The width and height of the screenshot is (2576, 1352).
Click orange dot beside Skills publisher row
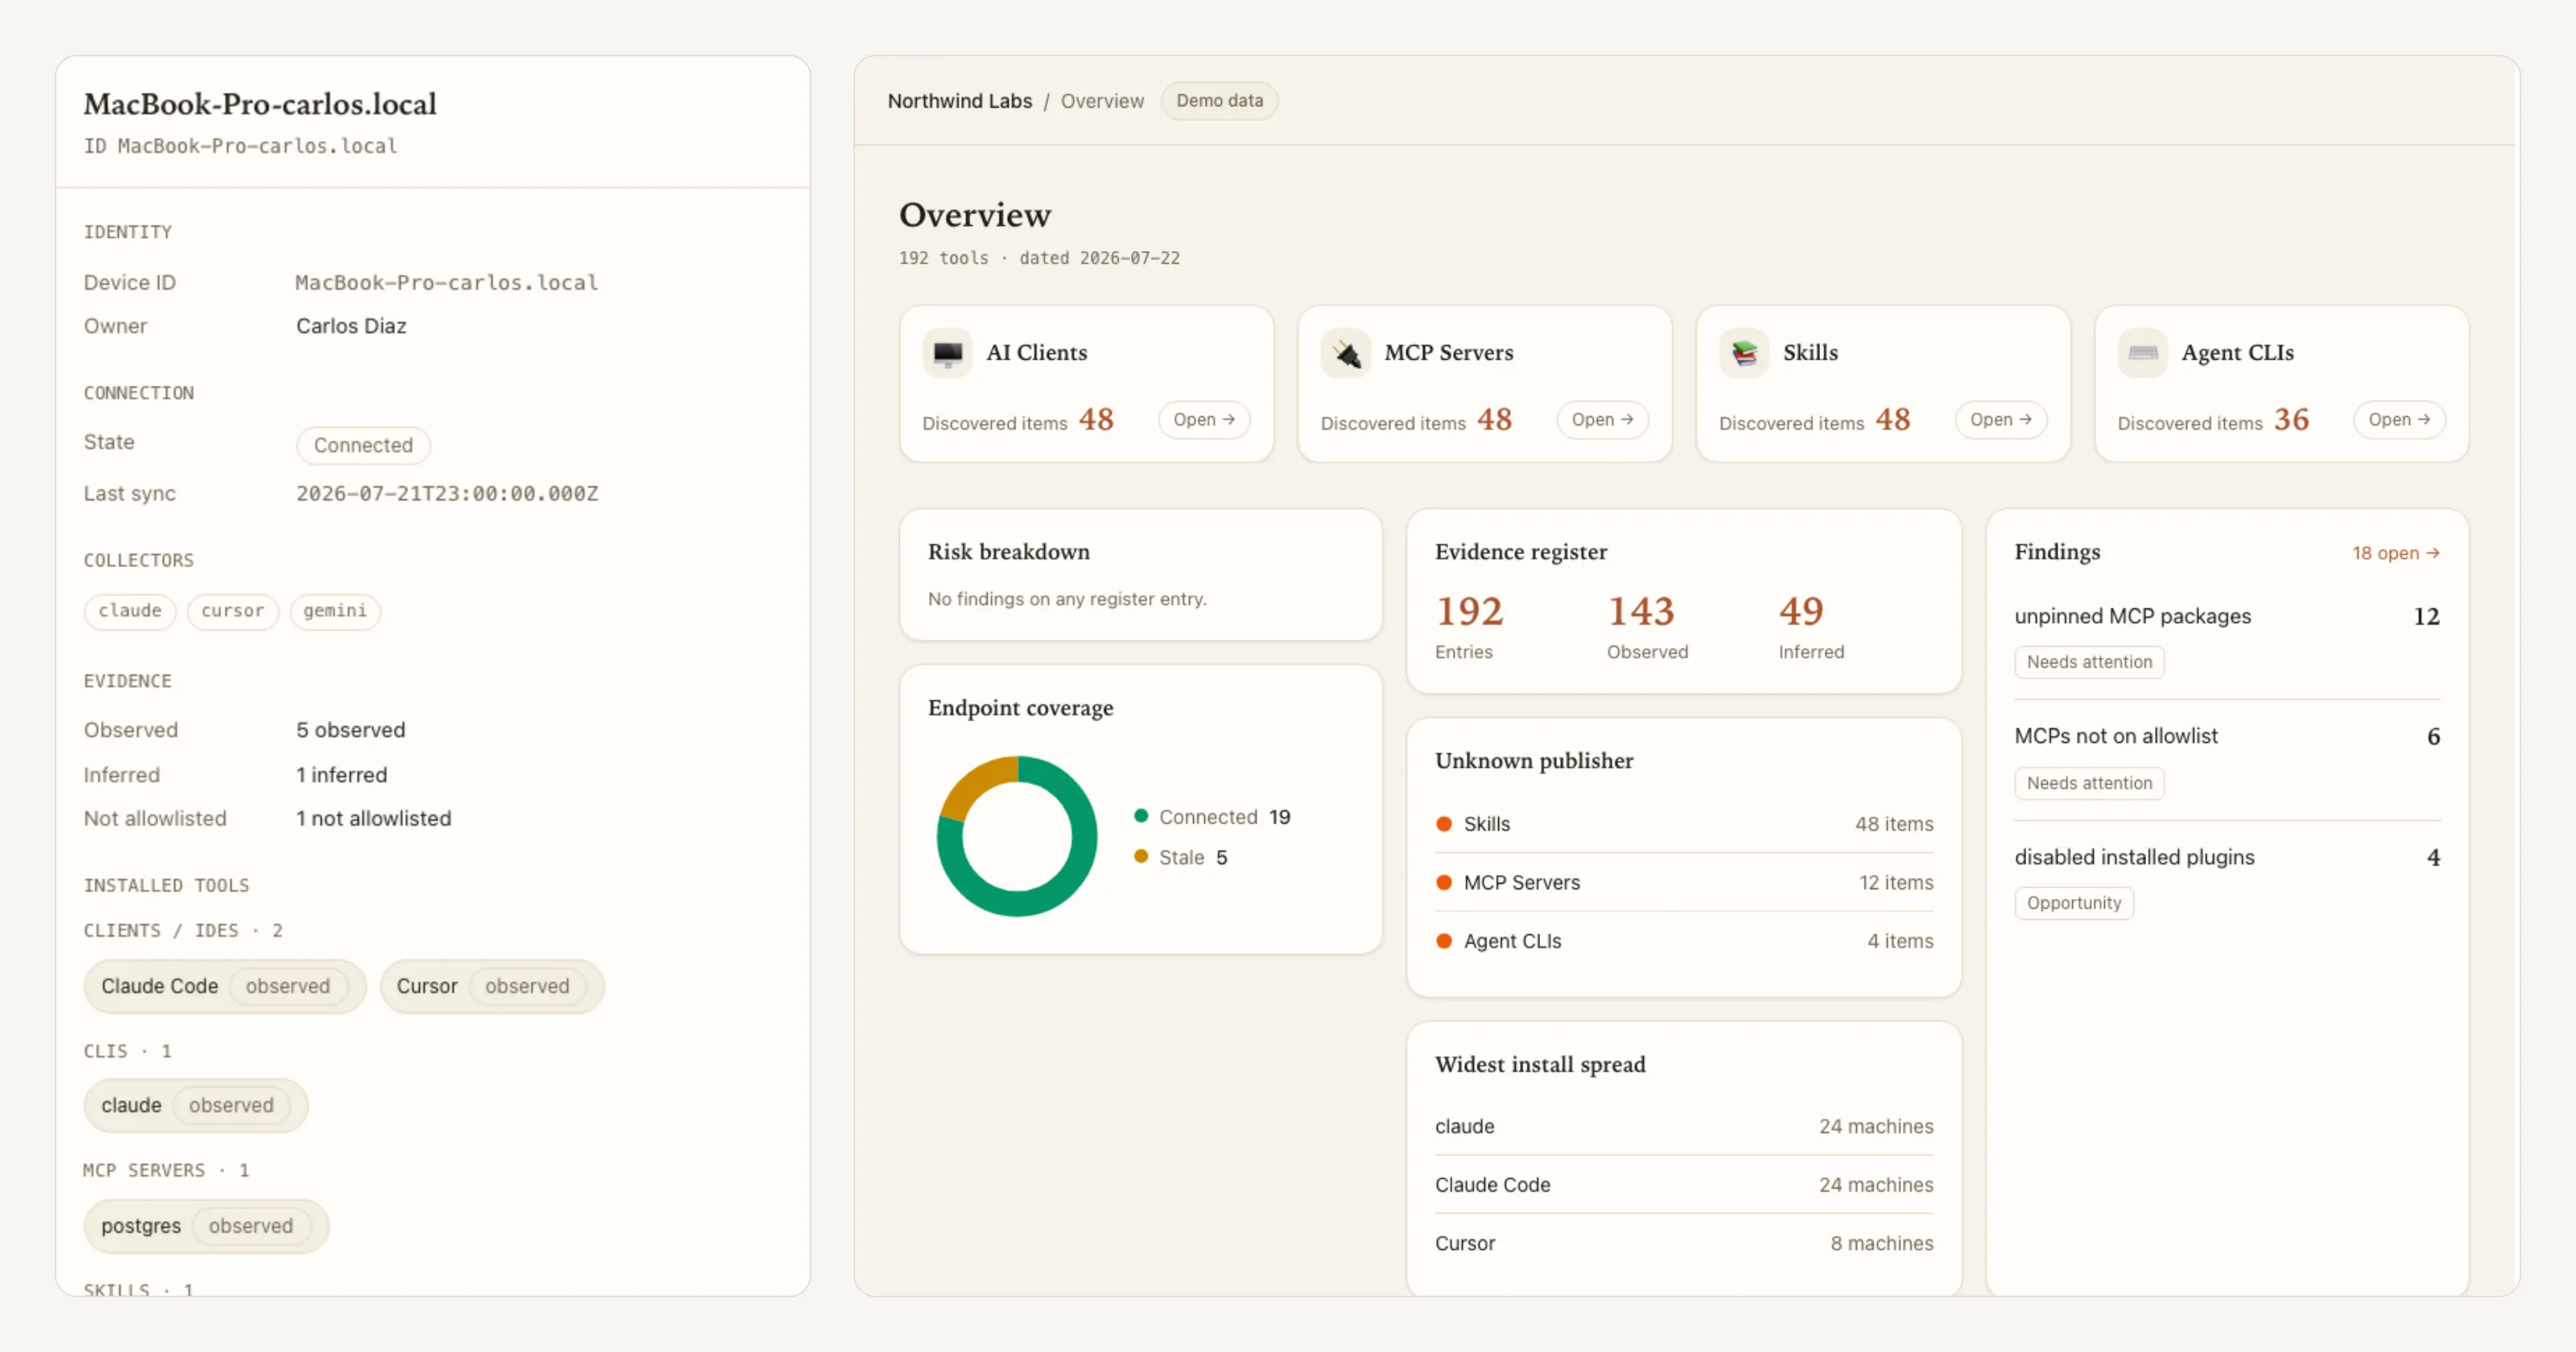pos(1443,824)
